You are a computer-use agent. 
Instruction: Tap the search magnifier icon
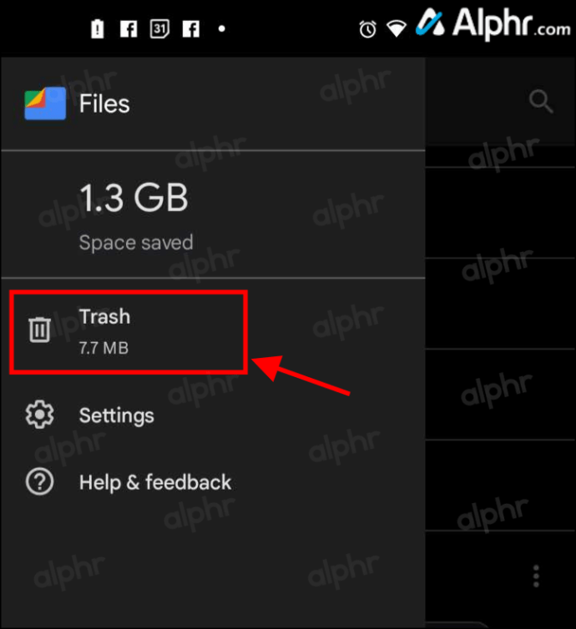click(x=540, y=101)
